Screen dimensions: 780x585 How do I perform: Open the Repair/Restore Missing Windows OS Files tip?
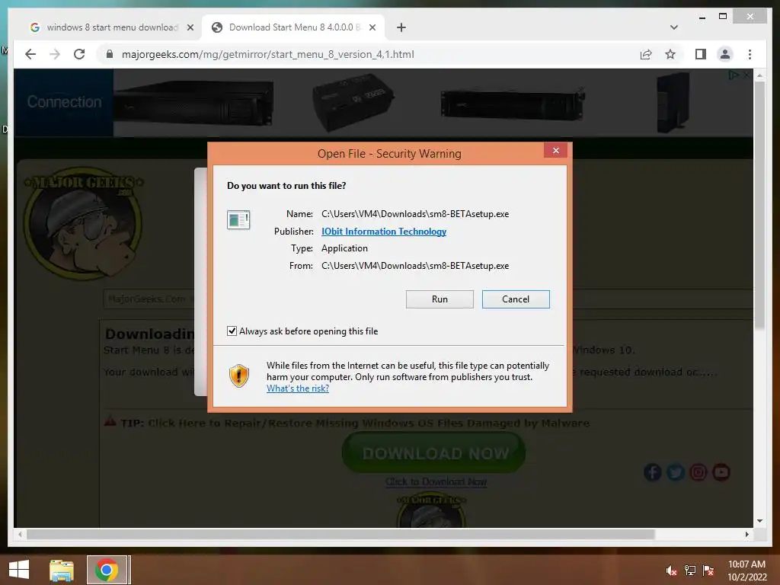tap(369, 424)
